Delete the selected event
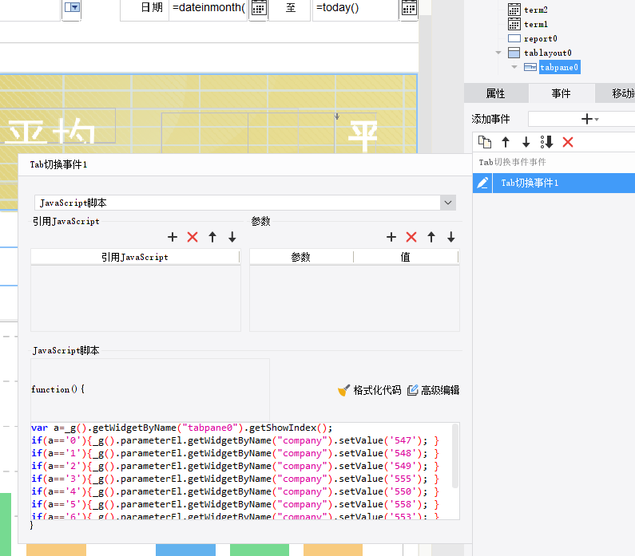 pyautogui.click(x=568, y=142)
